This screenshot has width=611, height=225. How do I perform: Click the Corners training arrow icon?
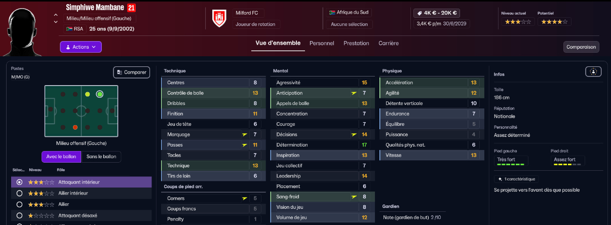click(x=245, y=199)
